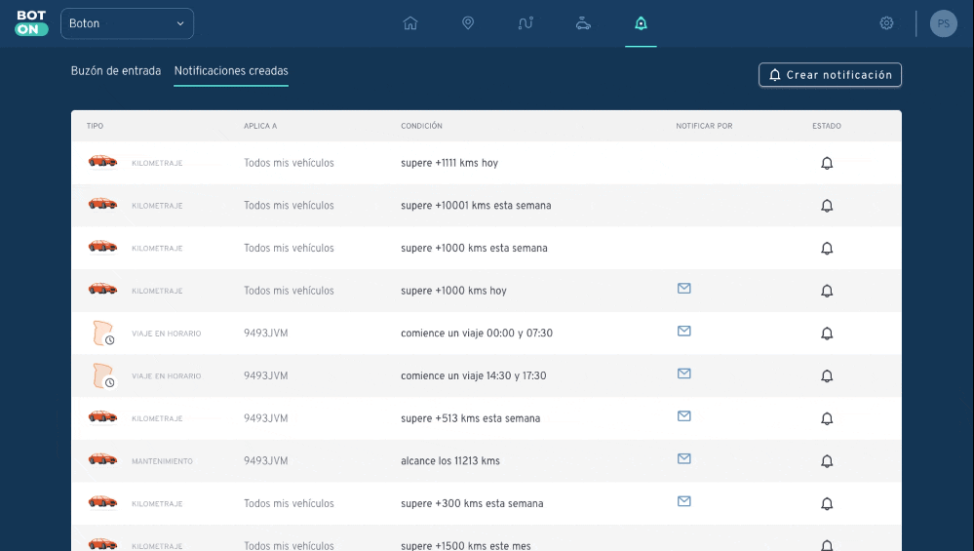Click car icon of +1000 kms esta semana row
The image size is (974, 551).
click(x=102, y=247)
